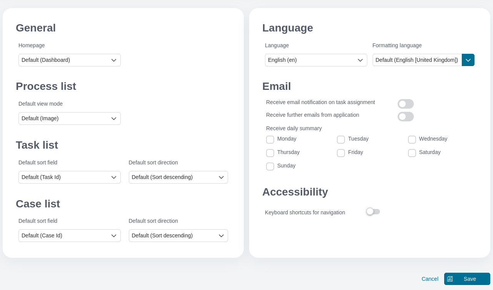Viewport: 493px width, 290px height.
Task: Click the Language dropdown chevron arrow
Action: coord(360,60)
